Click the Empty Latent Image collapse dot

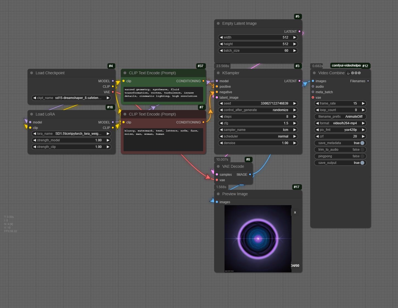218,23
